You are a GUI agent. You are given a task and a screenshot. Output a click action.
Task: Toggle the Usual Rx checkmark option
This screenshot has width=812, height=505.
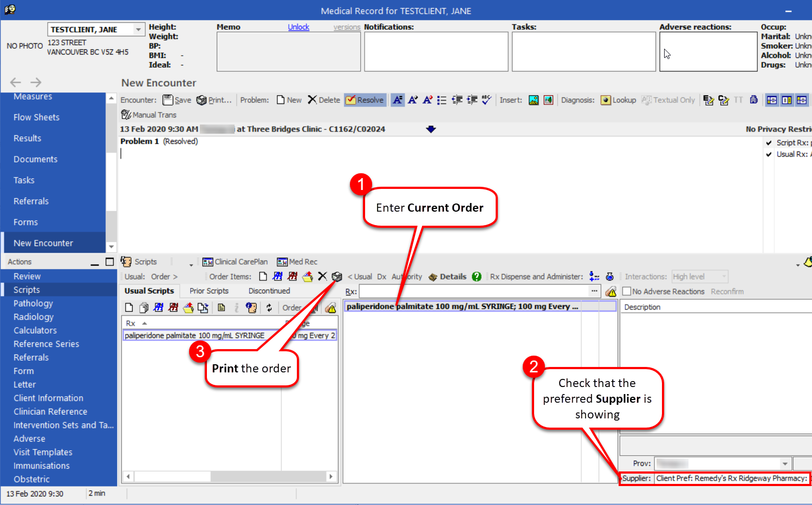[x=769, y=154]
